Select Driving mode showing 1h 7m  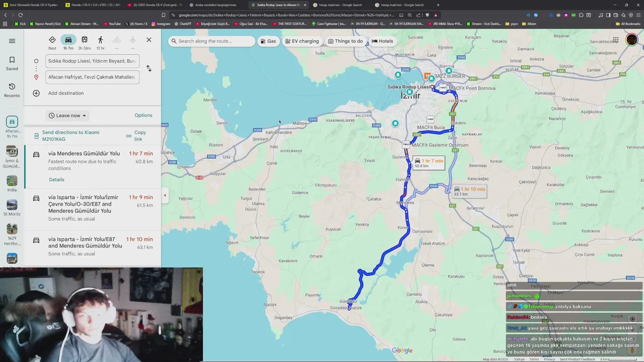(68, 43)
